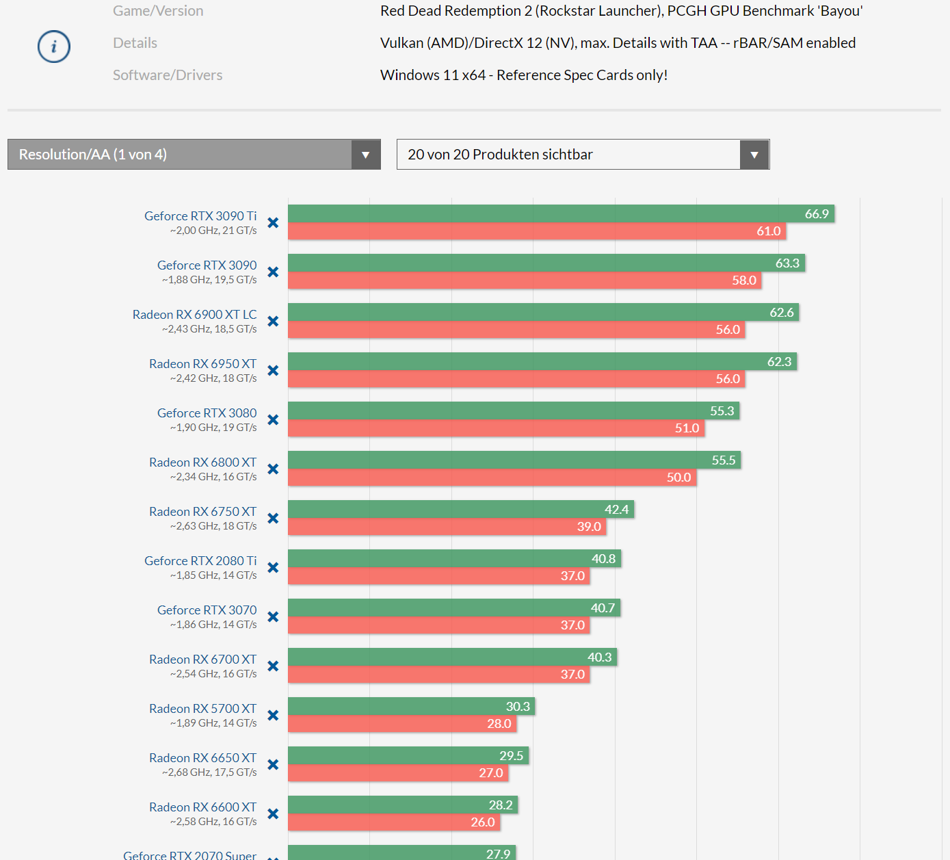Viewport: 950px width, 860px height.
Task: Click the green 62.3 bar for RX 6950 XT
Action: 542,361
